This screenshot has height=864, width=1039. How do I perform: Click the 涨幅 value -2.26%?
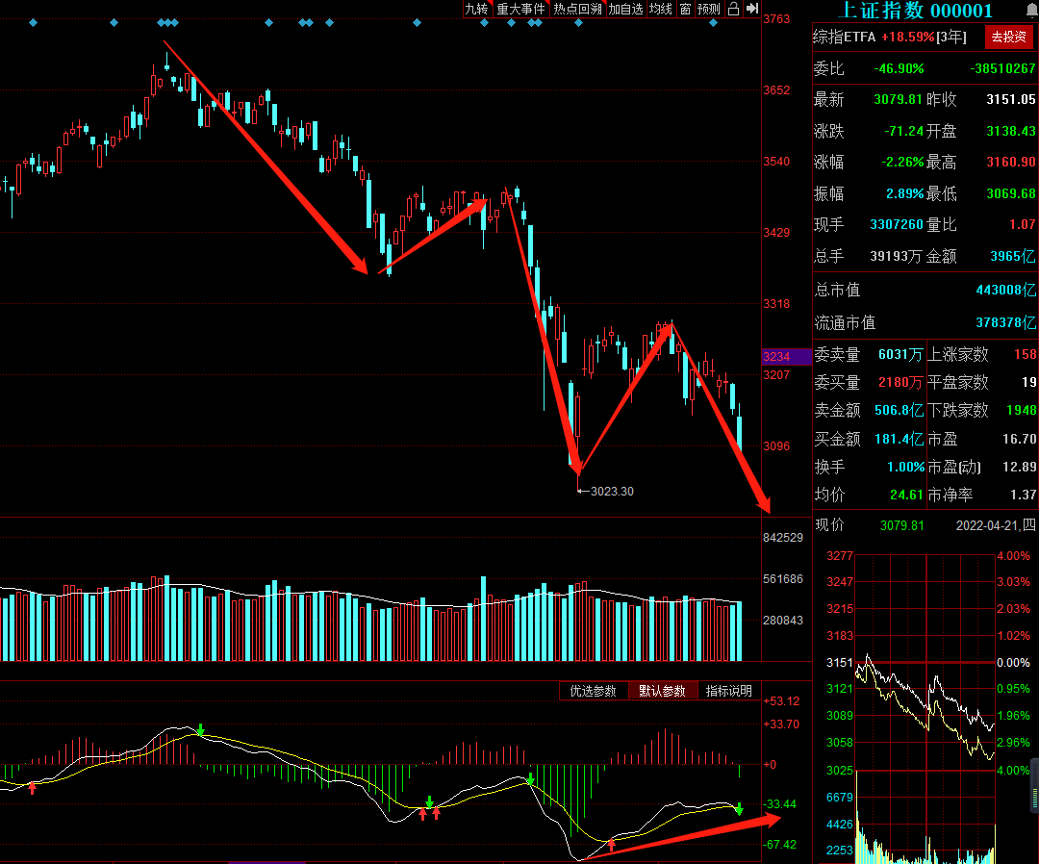[x=902, y=162]
